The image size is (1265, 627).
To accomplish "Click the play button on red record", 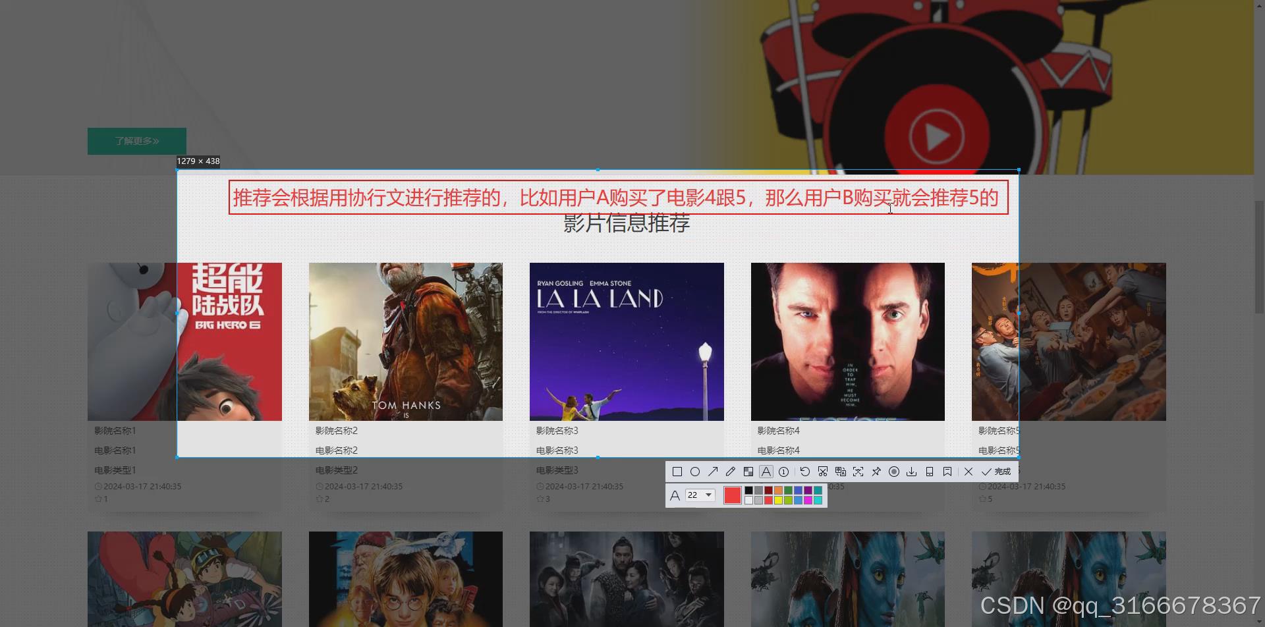I will (937, 137).
